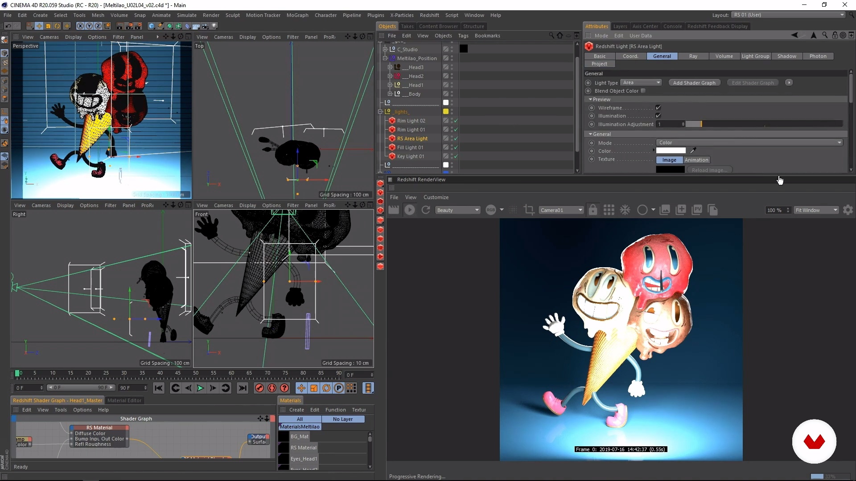Viewport: 856px width, 481px height.
Task: Click the Render View clapperboard icon
Action: 120,26
